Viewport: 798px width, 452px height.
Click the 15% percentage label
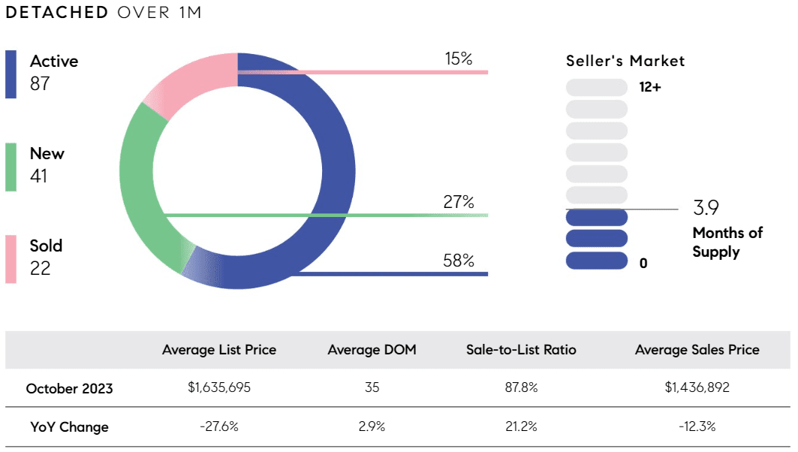coord(459,59)
